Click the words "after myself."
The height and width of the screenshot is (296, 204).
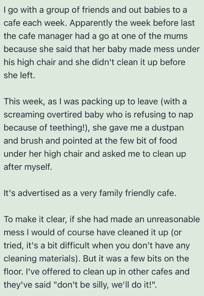(28, 167)
